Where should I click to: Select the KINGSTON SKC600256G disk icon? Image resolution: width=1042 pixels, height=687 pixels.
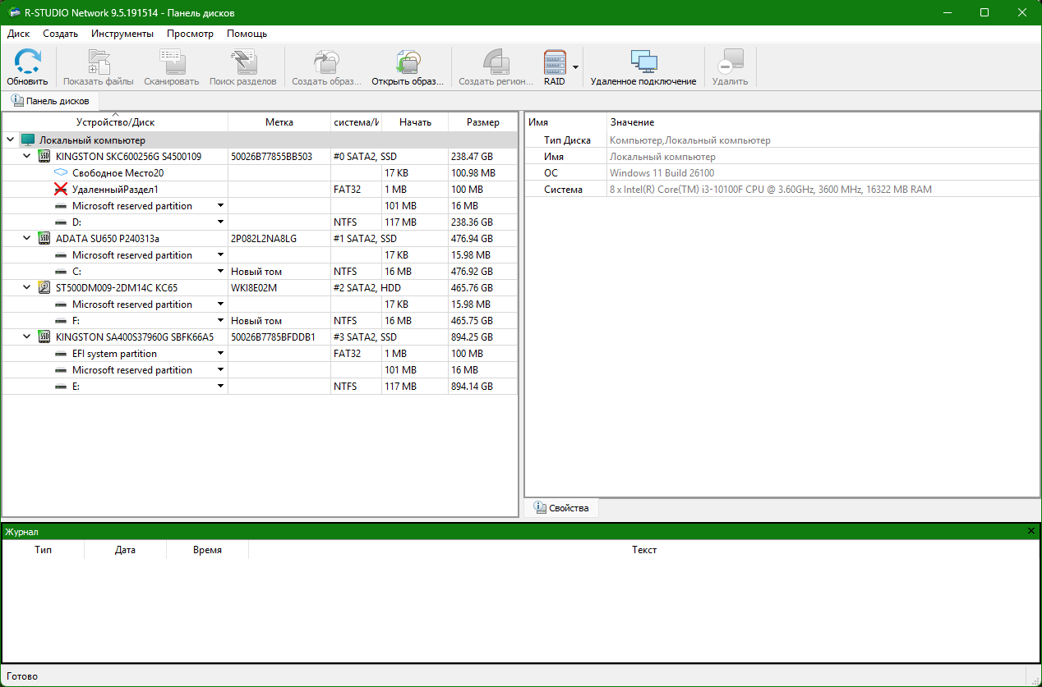tap(44, 157)
